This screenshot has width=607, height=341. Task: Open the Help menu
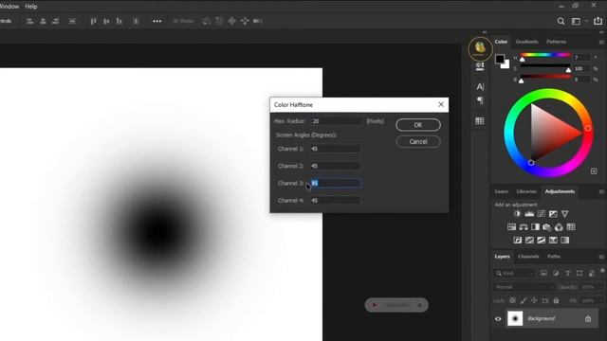[x=31, y=7]
